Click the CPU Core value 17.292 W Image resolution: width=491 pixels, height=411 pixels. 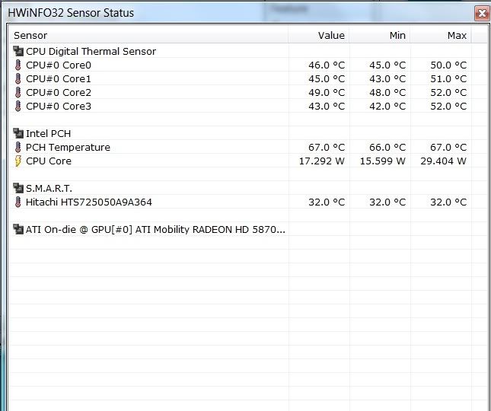pos(322,161)
